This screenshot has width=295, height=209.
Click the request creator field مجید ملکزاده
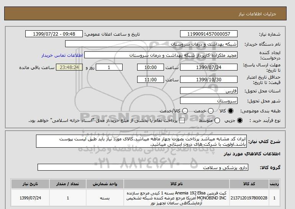(x=161, y=55)
